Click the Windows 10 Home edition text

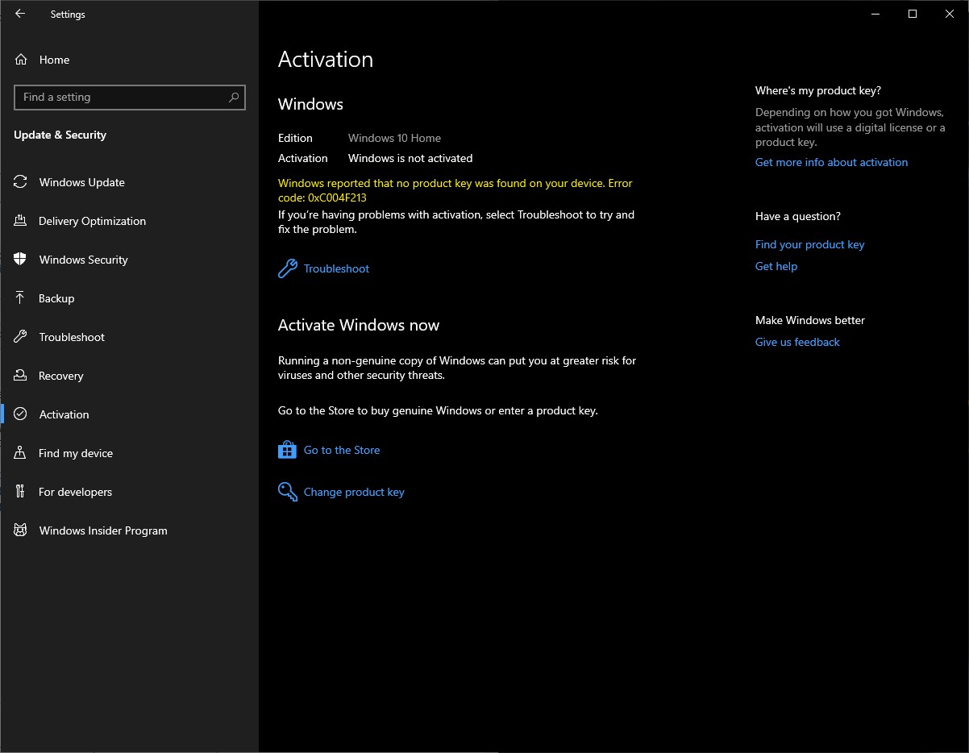tap(394, 138)
